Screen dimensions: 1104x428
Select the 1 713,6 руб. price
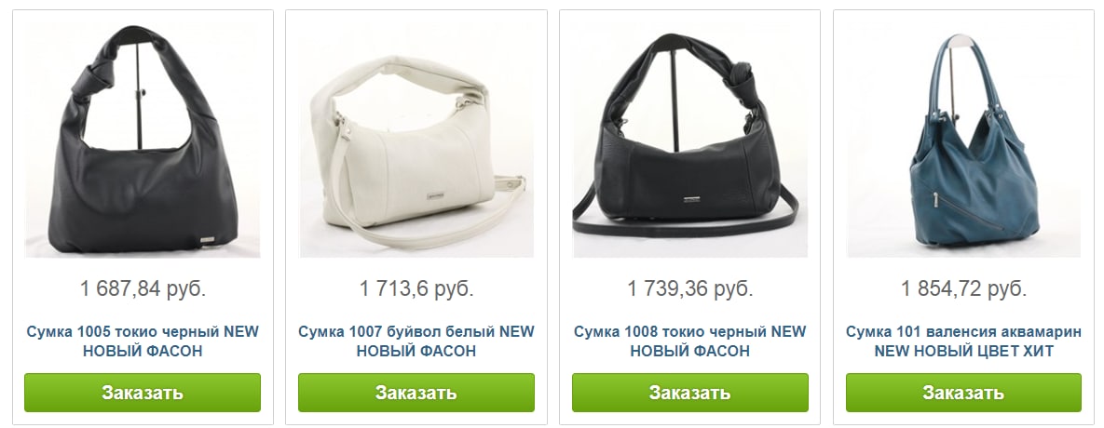416,288
